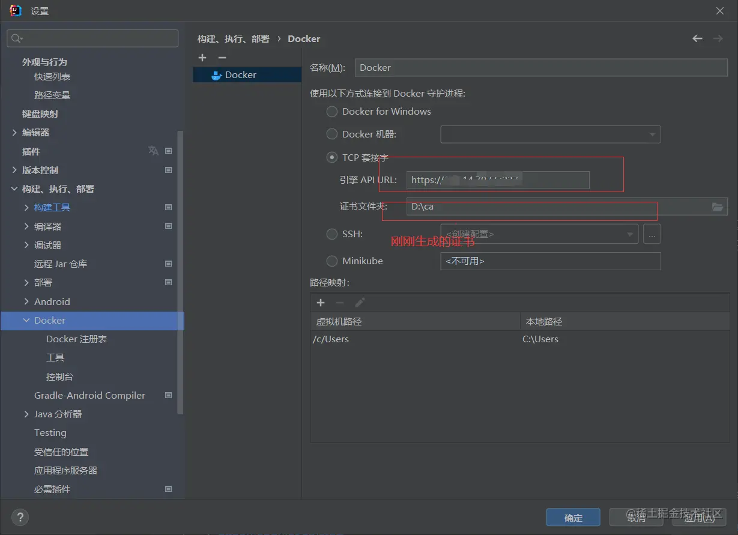Click the search magnifier icon in settings
This screenshot has width=738, height=535.
point(16,38)
